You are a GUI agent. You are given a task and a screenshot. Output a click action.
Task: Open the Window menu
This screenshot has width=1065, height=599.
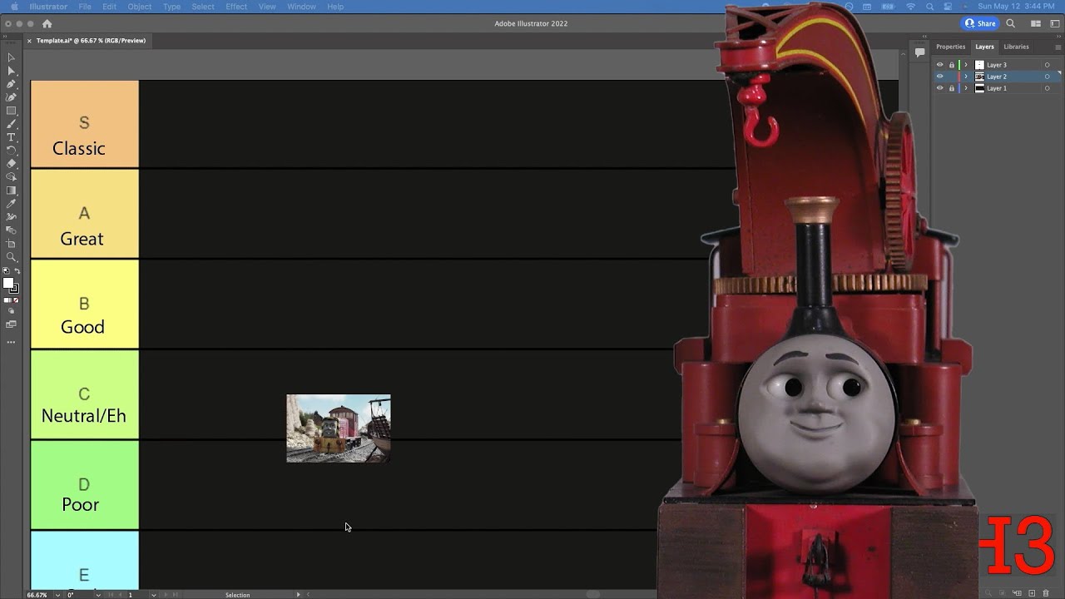(301, 7)
